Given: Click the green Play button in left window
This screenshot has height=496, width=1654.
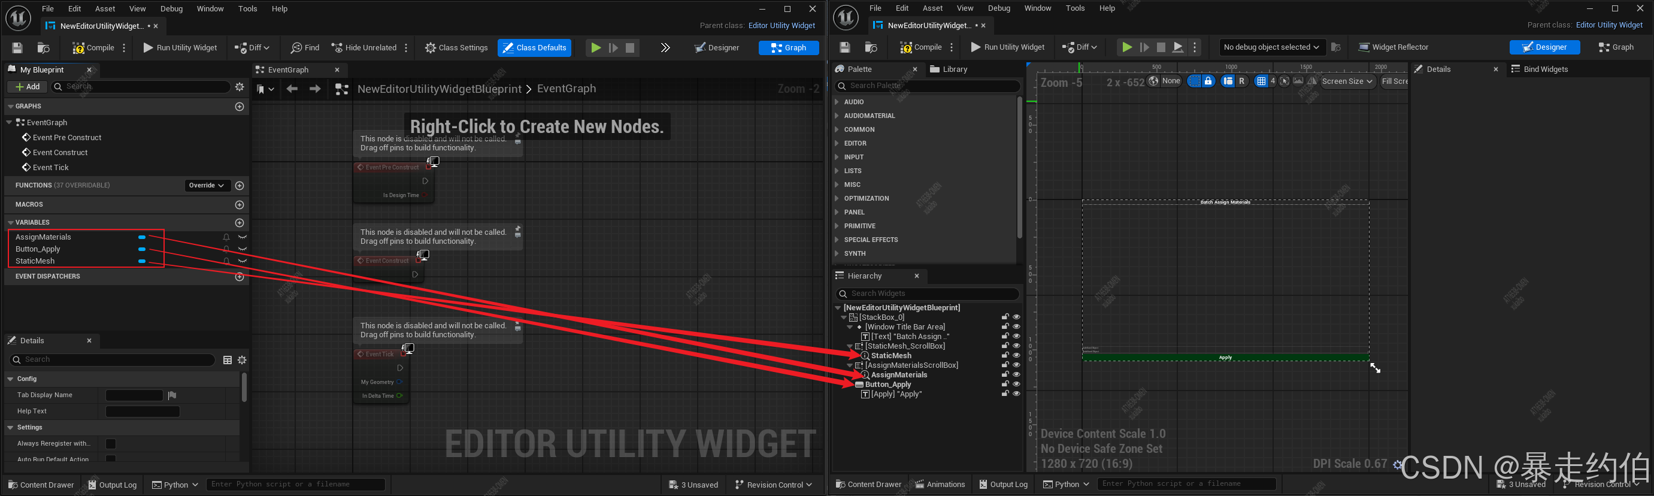Looking at the screenshot, I should 596,47.
